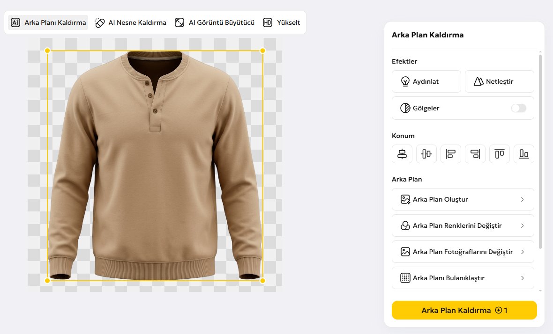This screenshot has height=334, width=553.
Task: Select the align left position icon
Action: 451,154
